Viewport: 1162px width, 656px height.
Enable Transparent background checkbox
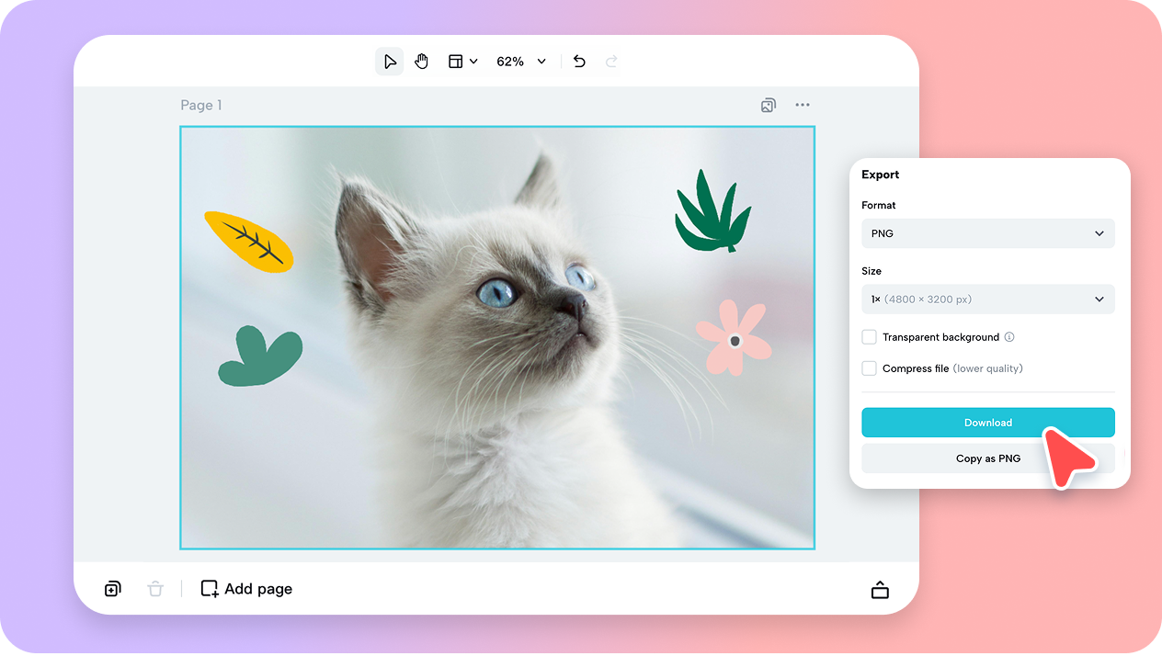point(869,337)
